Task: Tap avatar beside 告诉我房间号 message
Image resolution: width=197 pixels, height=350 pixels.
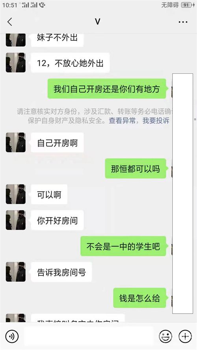Action: click(x=16, y=272)
